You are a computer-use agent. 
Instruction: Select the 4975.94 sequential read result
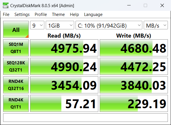coord(64,48)
